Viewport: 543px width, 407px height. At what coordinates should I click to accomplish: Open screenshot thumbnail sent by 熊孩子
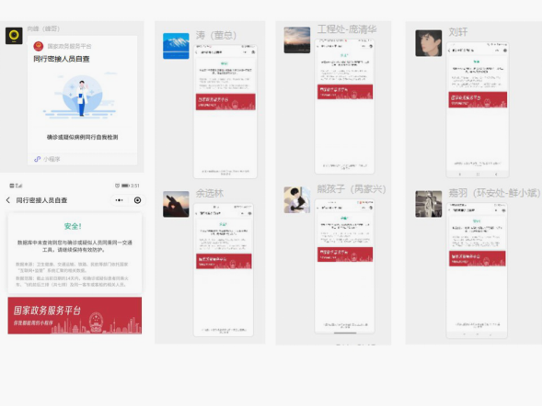pyautogui.click(x=344, y=266)
